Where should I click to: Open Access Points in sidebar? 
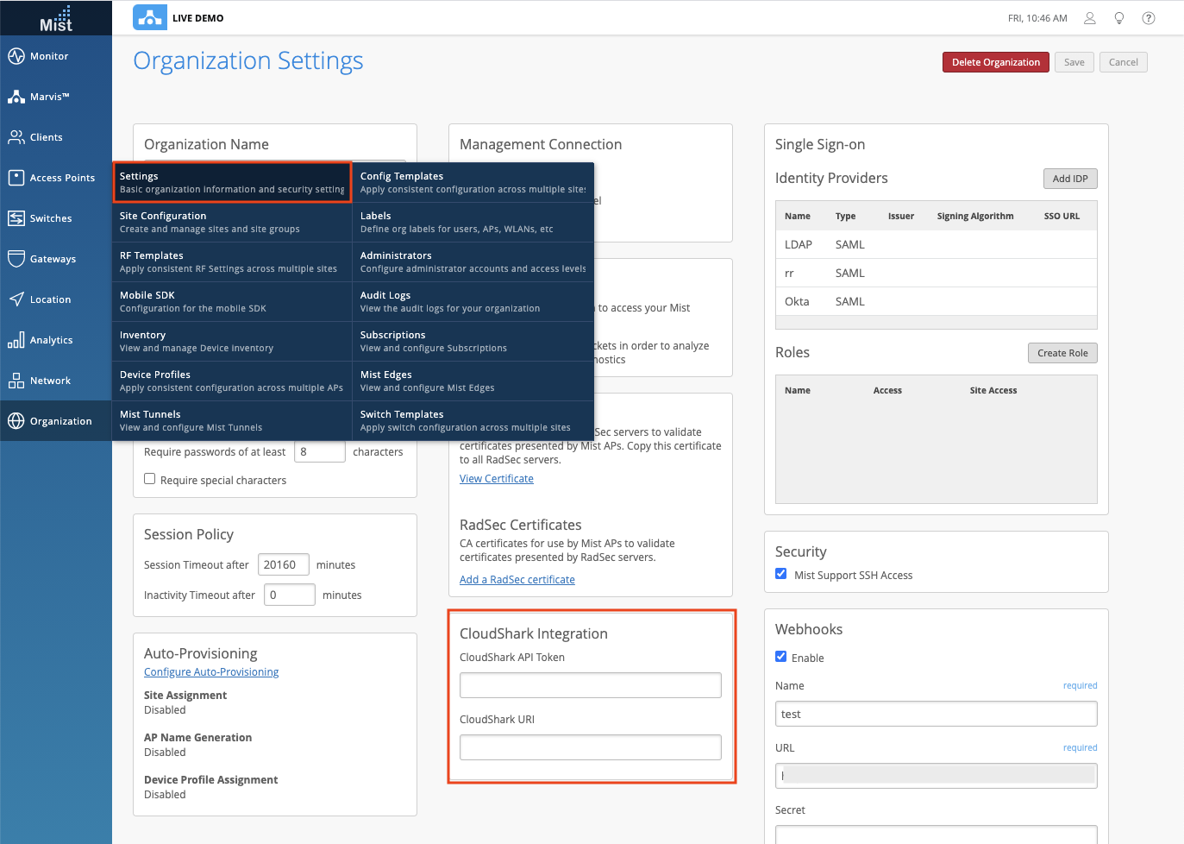pyautogui.click(x=62, y=178)
